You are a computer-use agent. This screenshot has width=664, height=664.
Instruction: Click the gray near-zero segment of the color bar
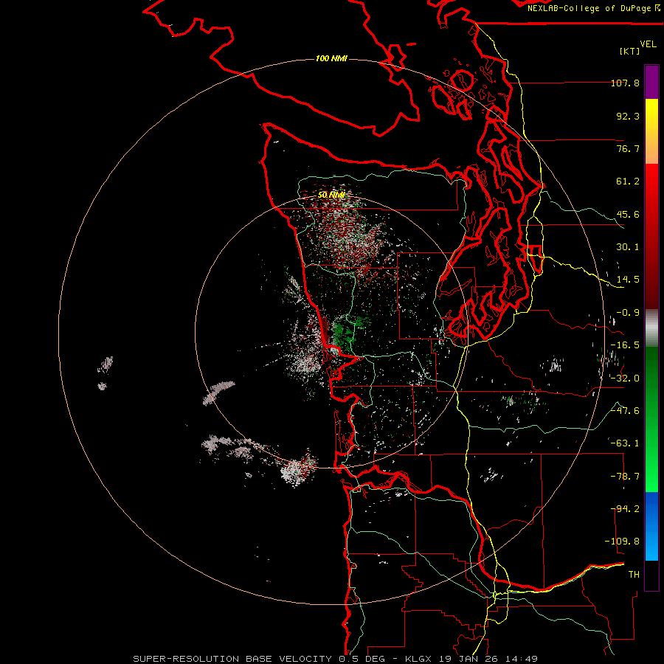pos(651,328)
